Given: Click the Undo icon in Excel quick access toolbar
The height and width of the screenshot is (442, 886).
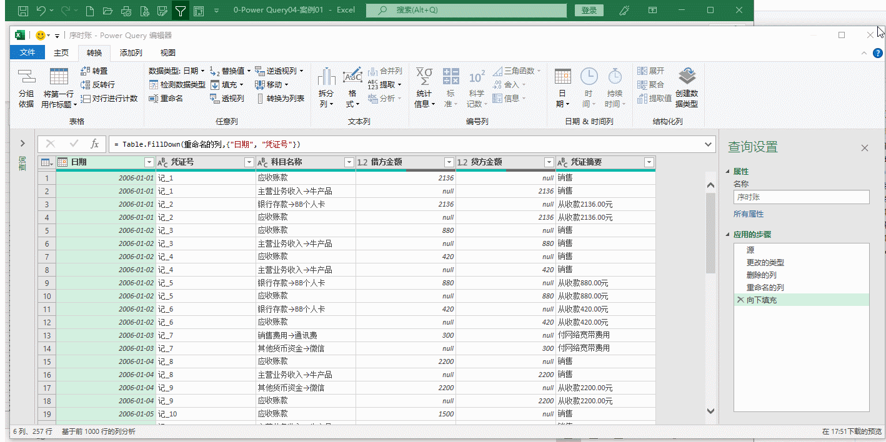Looking at the screenshot, I should (41, 10).
